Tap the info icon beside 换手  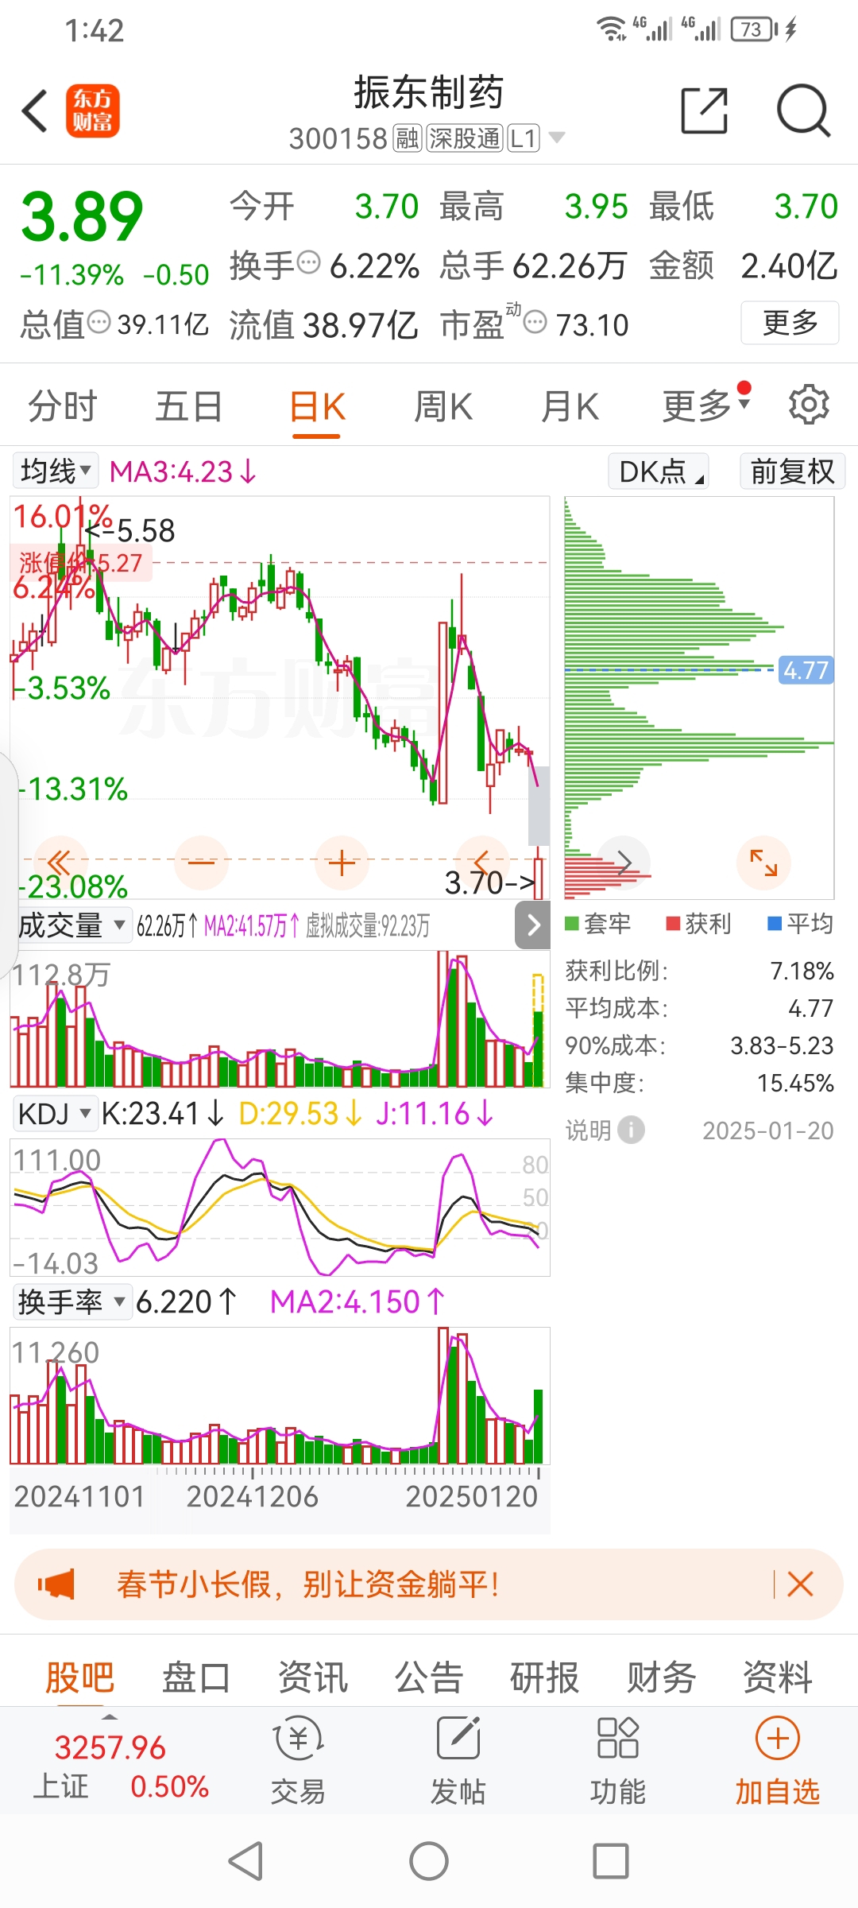coord(308,261)
